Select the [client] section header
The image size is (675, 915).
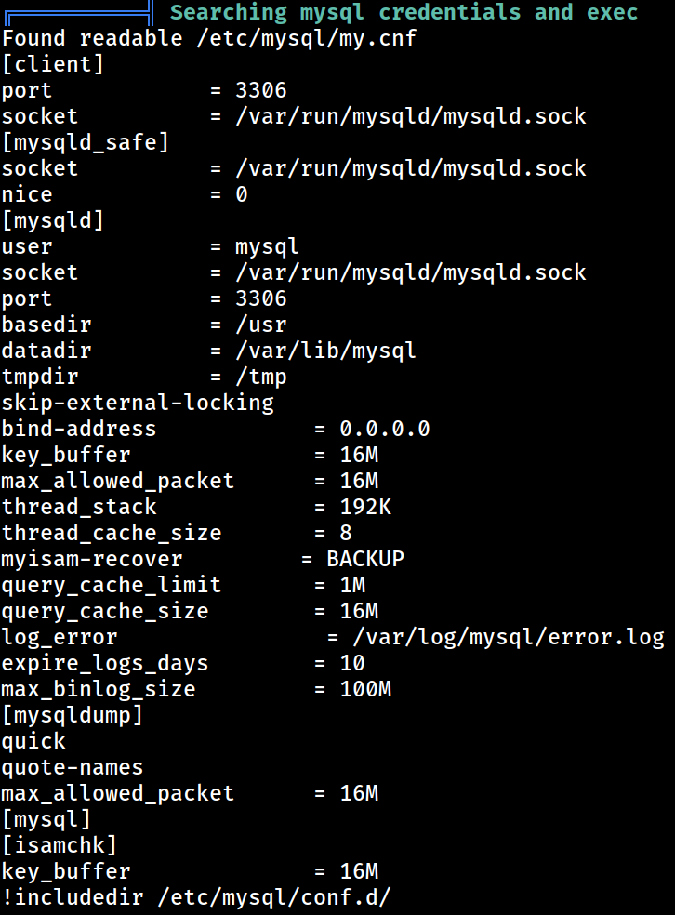pos(52,65)
